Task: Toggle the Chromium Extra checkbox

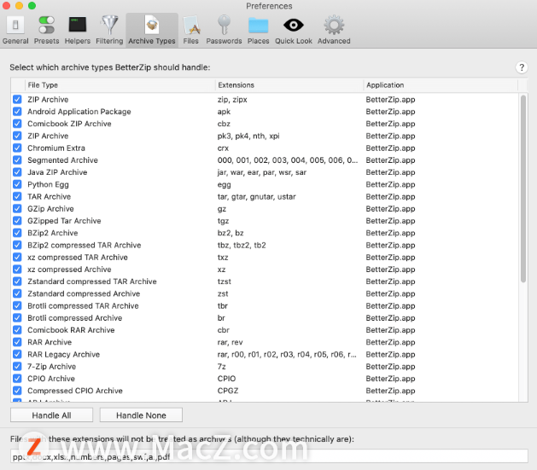Action: tap(17, 148)
